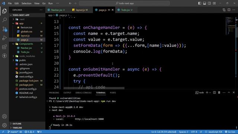Go forward with the navigation arrow
The height and width of the screenshot is (134, 238).
75,3
